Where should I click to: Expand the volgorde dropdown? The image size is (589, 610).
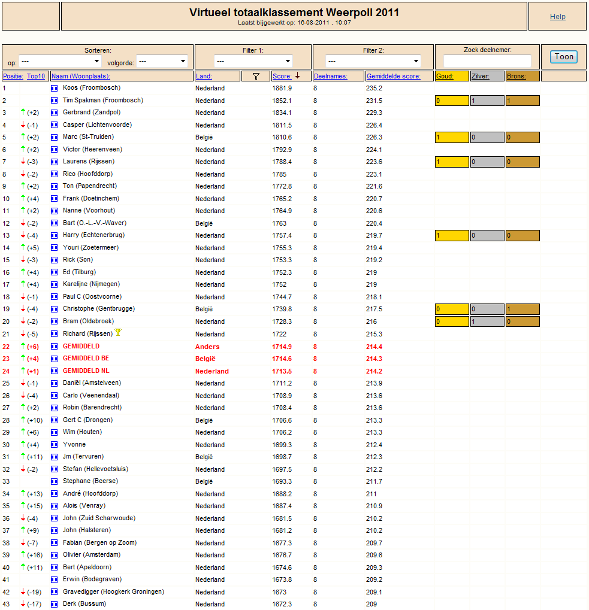tap(162, 61)
